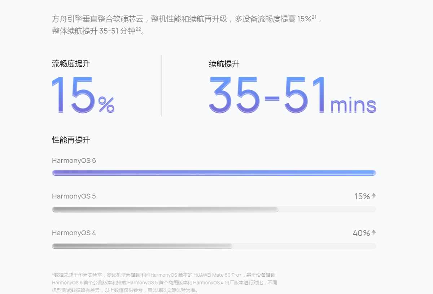Click the HarmonyOS 4 label

pos(74,233)
